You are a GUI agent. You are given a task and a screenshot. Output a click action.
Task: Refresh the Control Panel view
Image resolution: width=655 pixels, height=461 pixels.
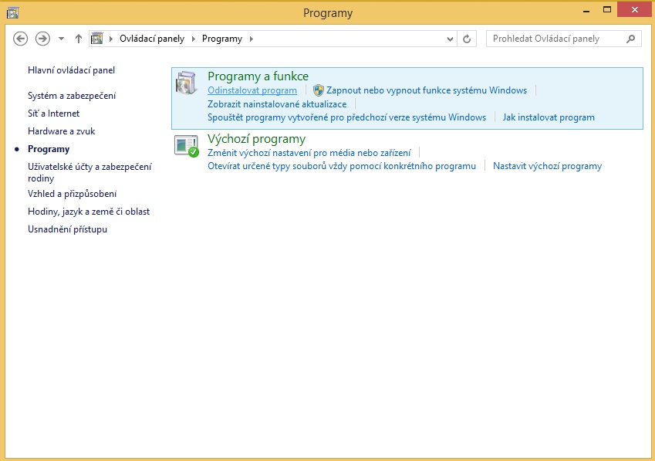467,39
